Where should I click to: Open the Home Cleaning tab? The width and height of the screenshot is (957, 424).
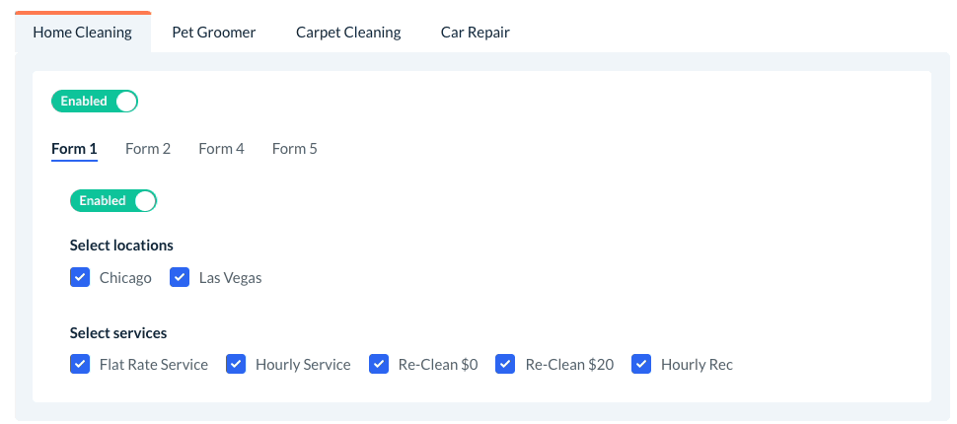tap(82, 33)
